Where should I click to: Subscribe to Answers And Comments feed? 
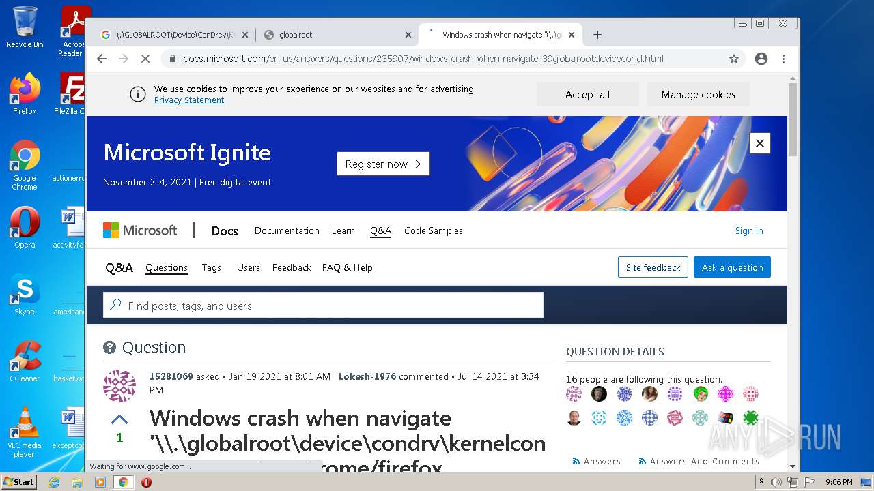698,462
